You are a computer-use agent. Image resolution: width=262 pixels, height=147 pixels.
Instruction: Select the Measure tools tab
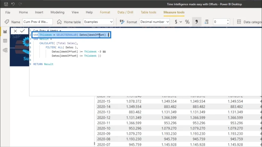pyautogui.click(x=174, y=12)
